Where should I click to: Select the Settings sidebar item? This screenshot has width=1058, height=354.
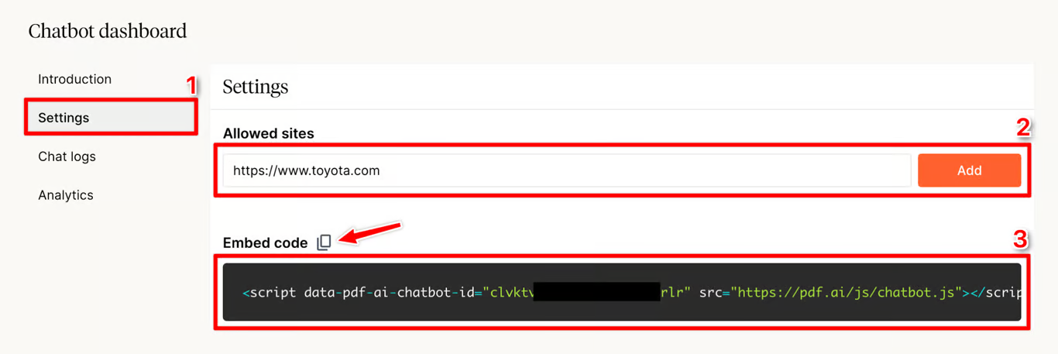(x=111, y=118)
